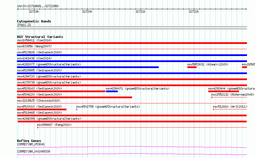Image resolution: width=255 pixels, height=158 pixels.
Task: Select the COMMD7|NM_001099339 gene label
Action: tap(34, 151)
